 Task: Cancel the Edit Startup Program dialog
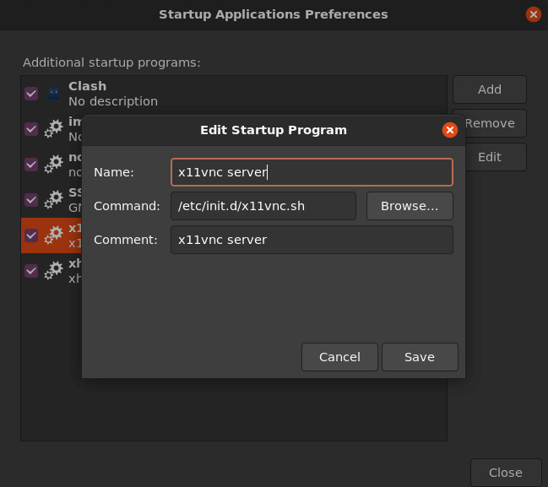click(x=339, y=357)
